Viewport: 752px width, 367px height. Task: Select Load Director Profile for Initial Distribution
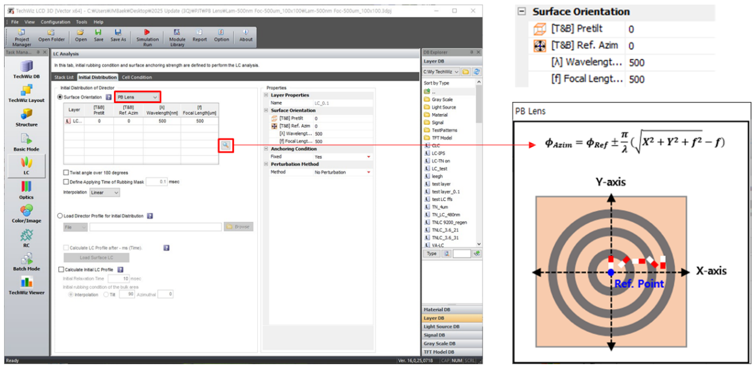click(60, 216)
